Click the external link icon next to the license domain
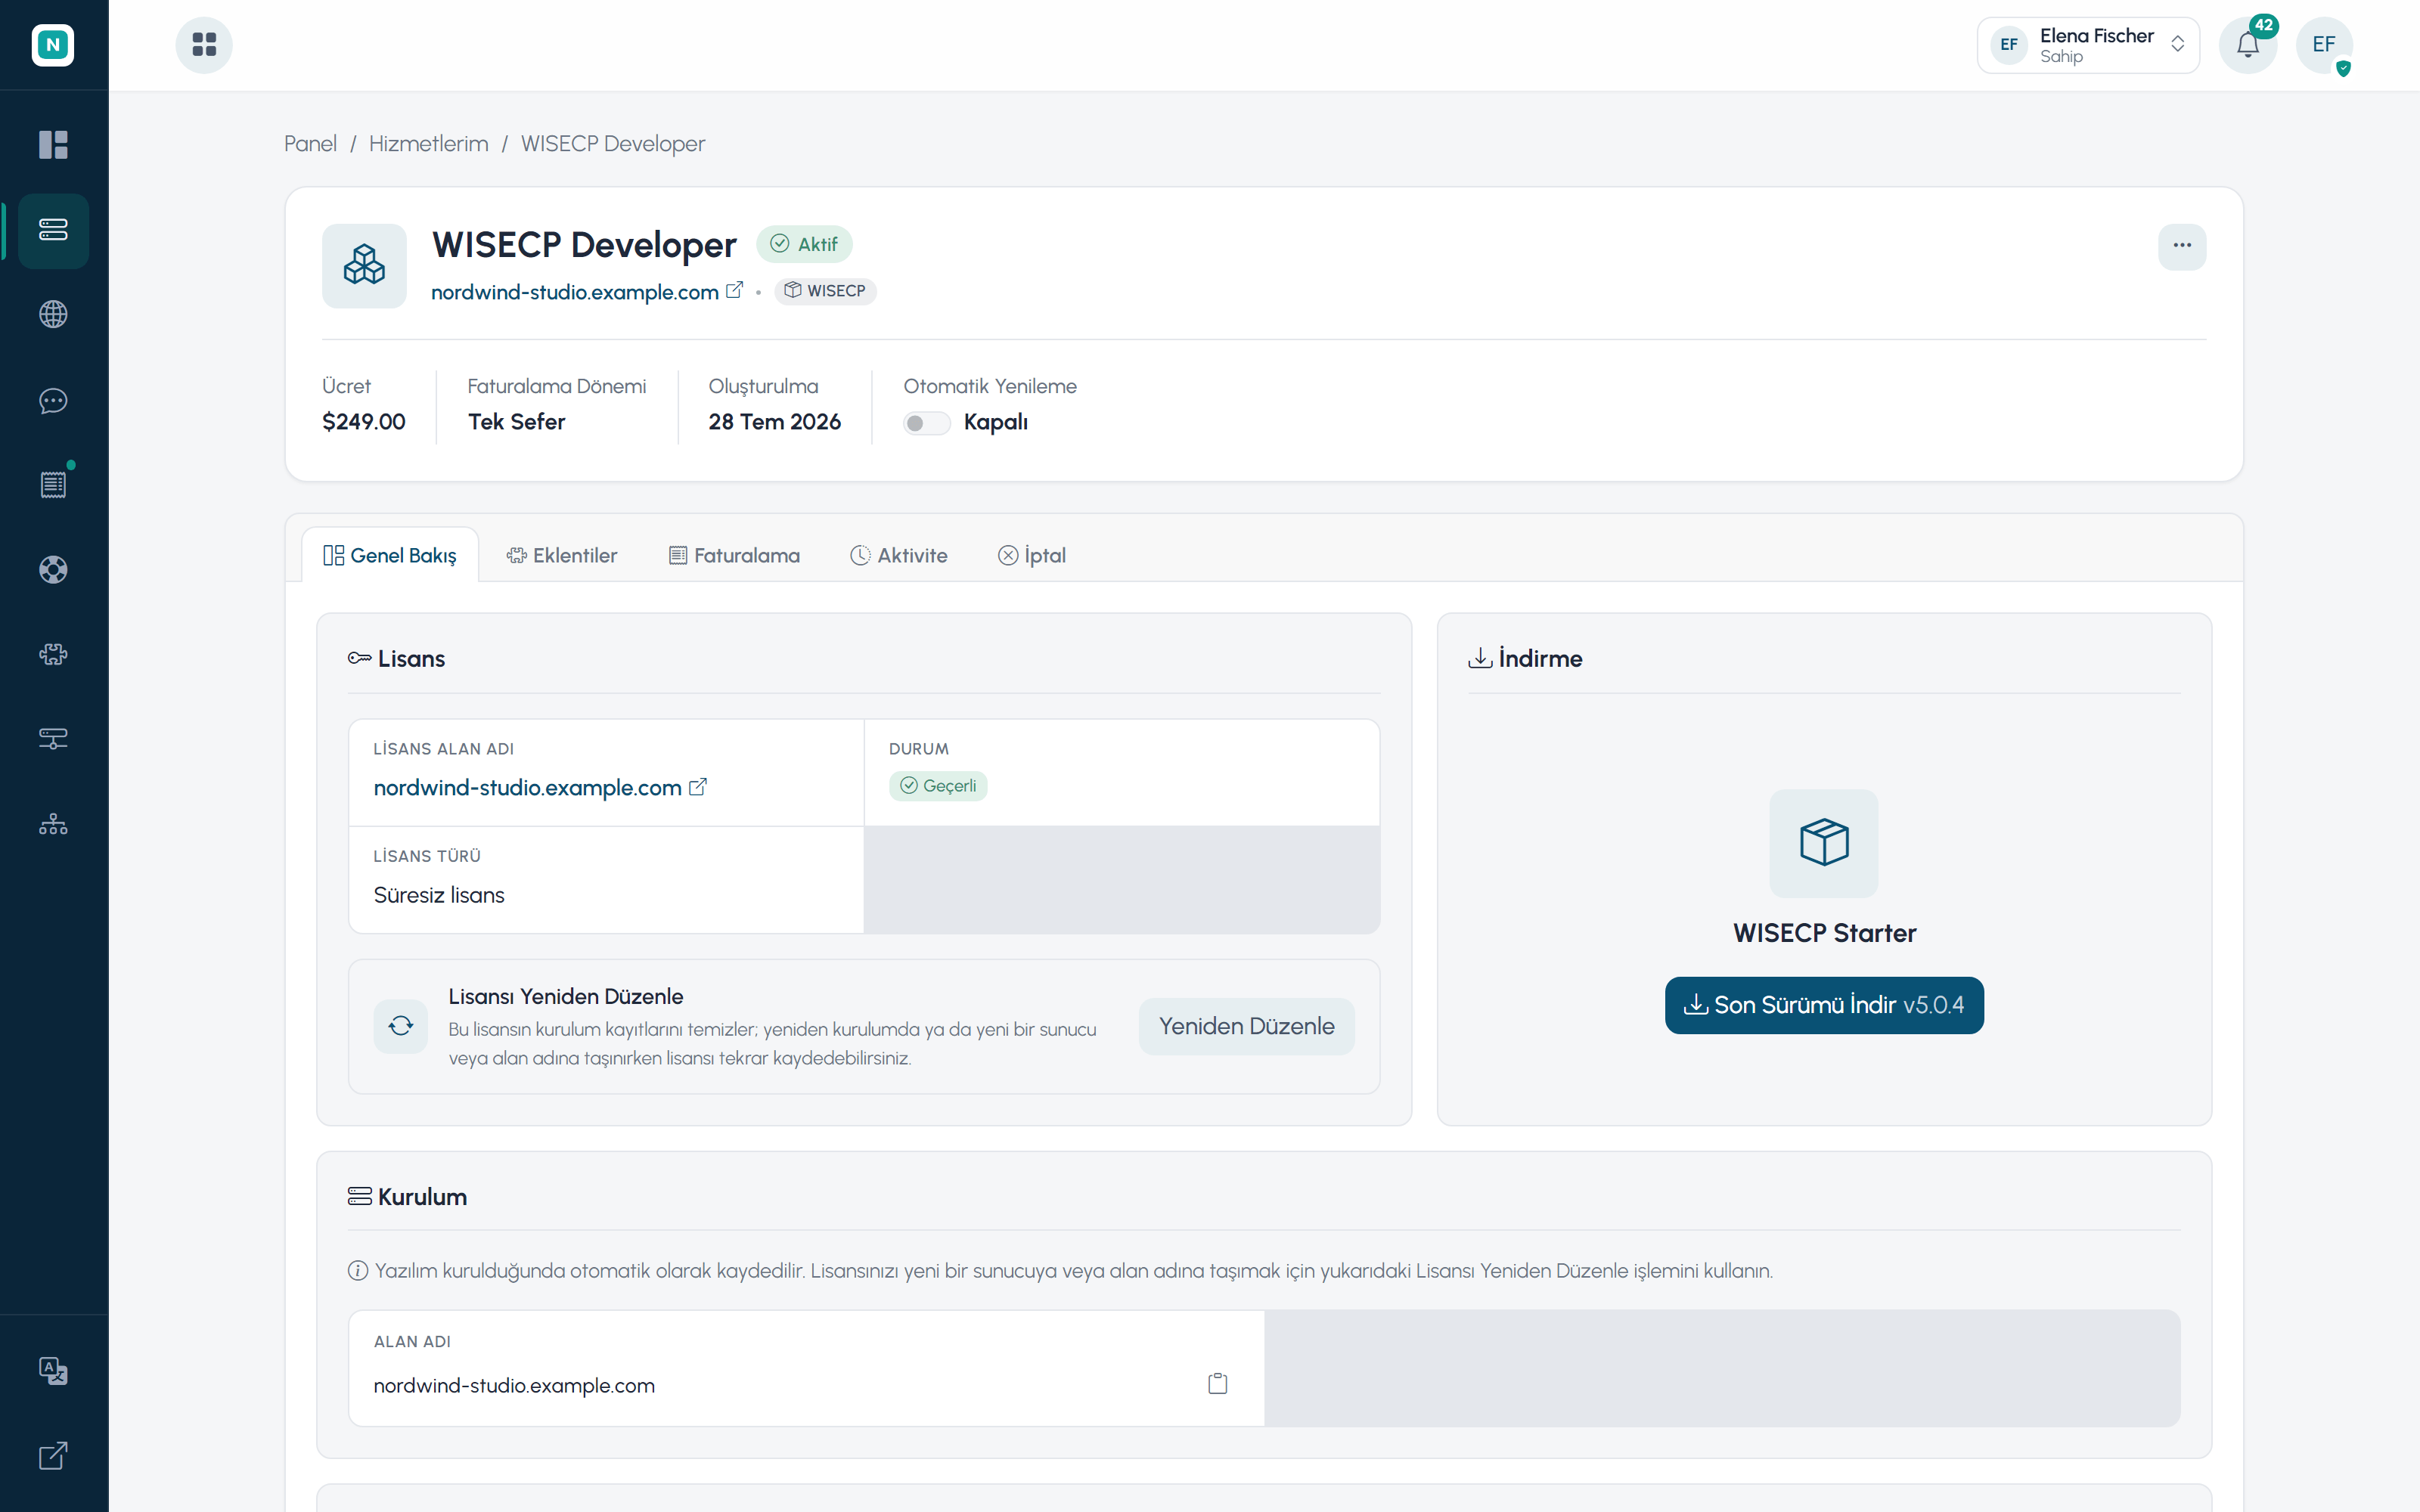This screenshot has width=2420, height=1512. (x=698, y=787)
